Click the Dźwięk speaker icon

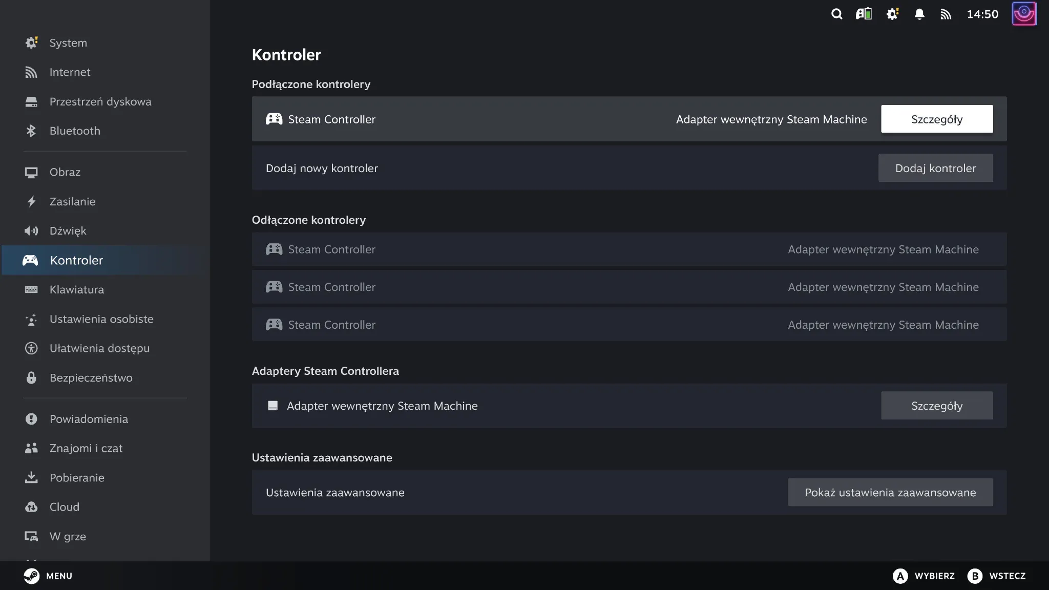click(x=31, y=231)
